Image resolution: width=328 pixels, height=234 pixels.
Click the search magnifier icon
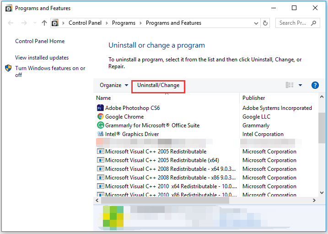click(x=313, y=23)
